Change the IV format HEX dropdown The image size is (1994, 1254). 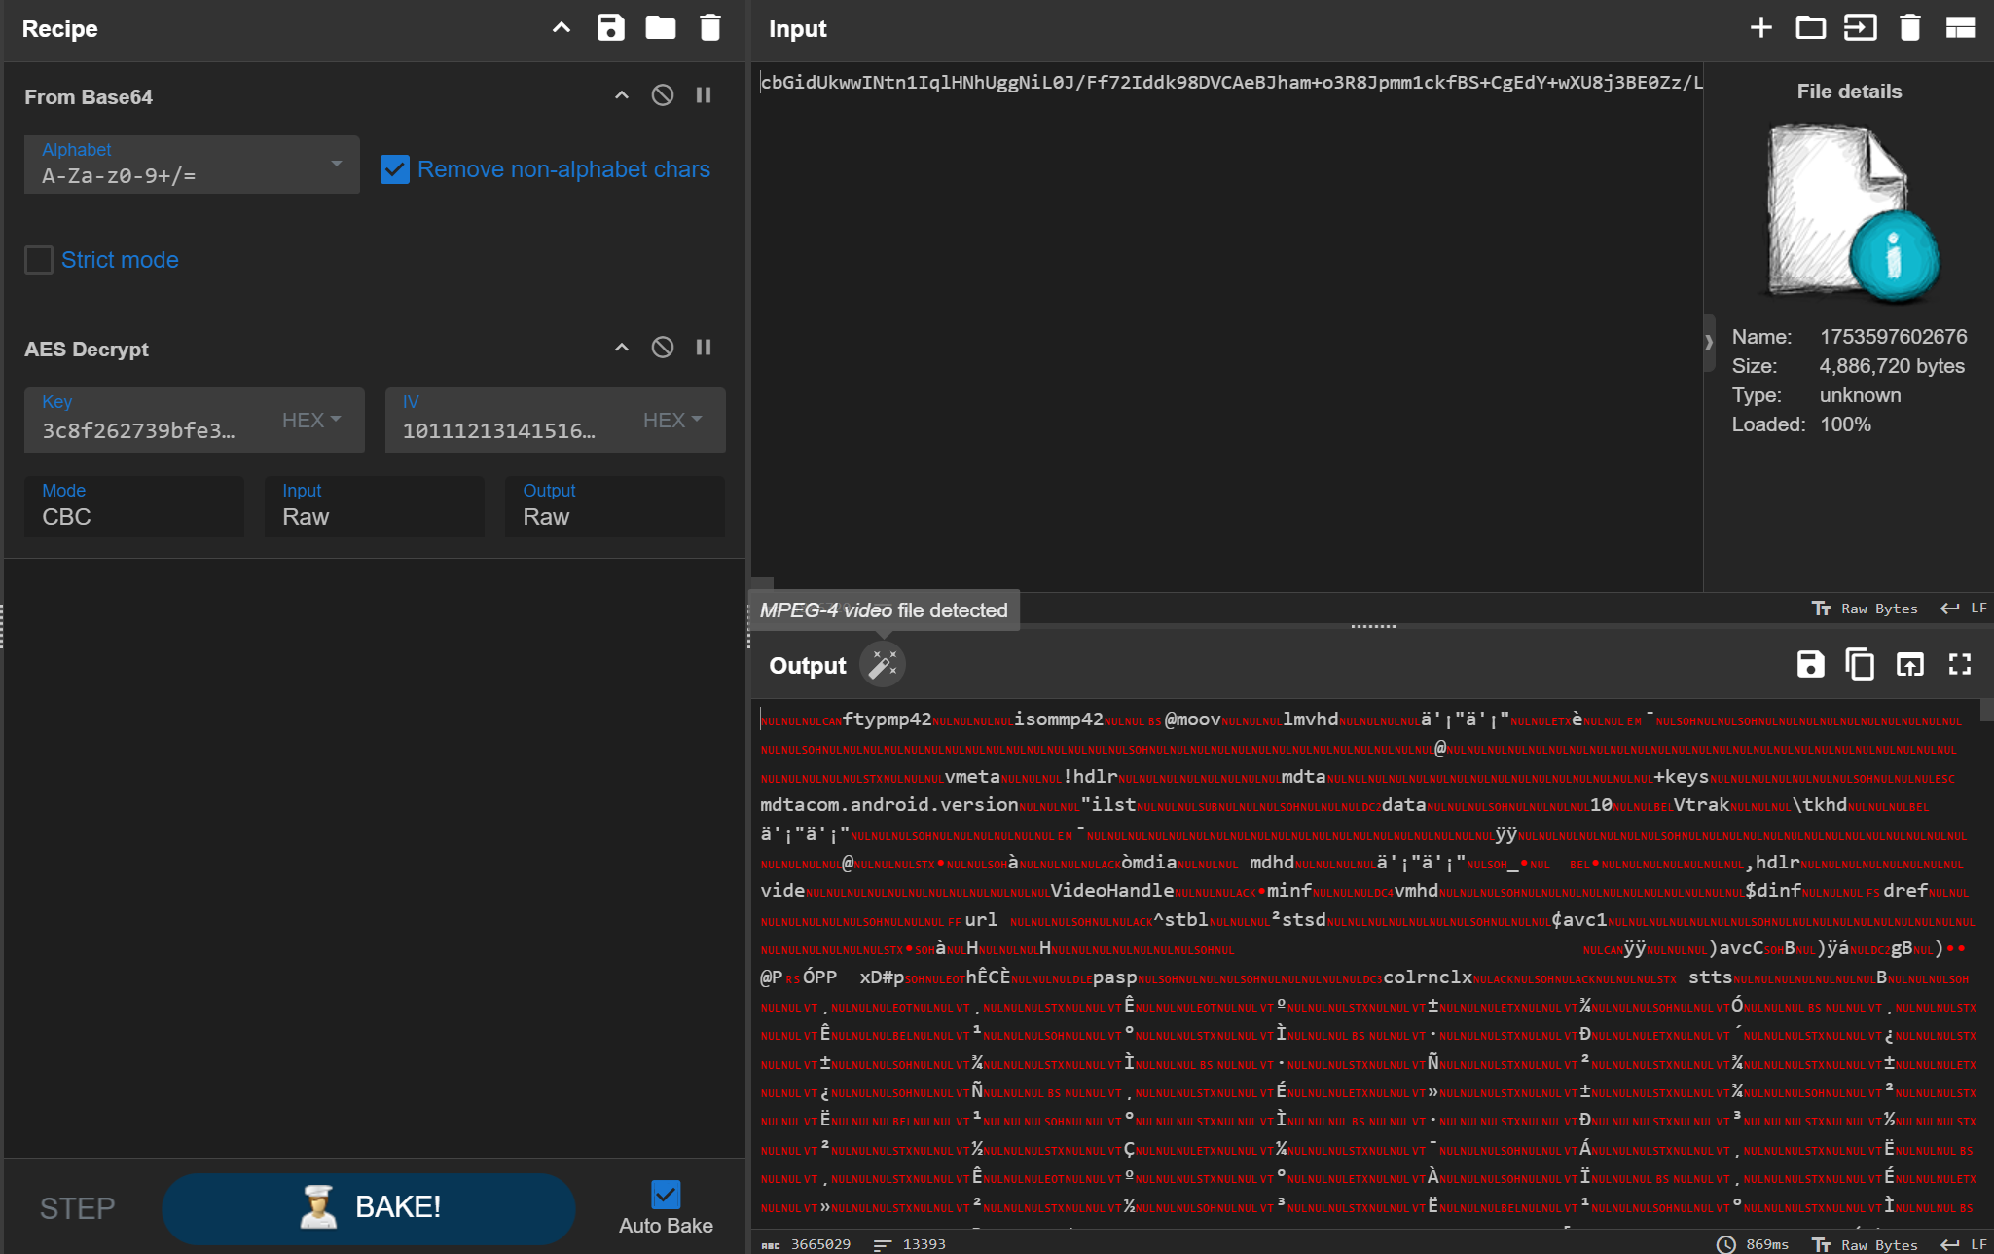click(672, 420)
